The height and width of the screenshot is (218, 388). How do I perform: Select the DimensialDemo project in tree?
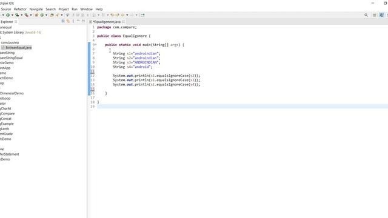tap(12, 93)
